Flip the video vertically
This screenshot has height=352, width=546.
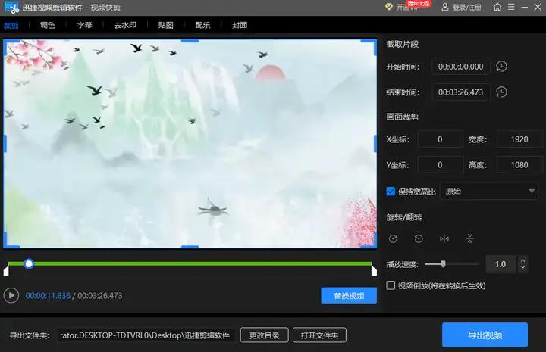pos(470,239)
